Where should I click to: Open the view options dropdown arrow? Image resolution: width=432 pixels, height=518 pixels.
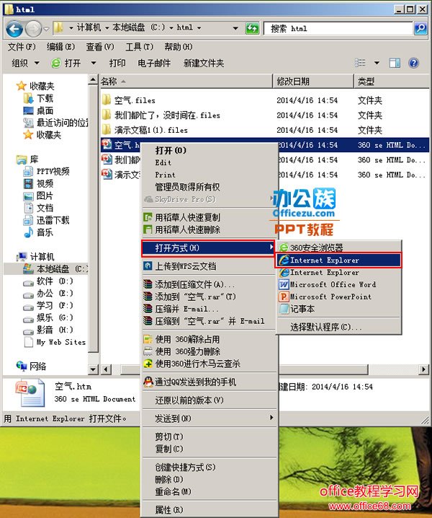tap(377, 63)
